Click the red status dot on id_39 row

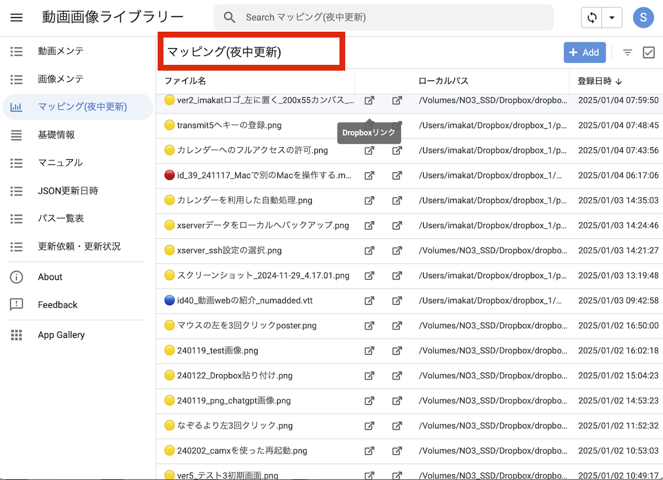[x=169, y=175]
